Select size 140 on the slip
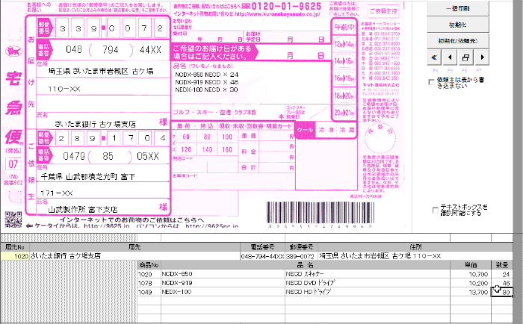 coord(207,149)
